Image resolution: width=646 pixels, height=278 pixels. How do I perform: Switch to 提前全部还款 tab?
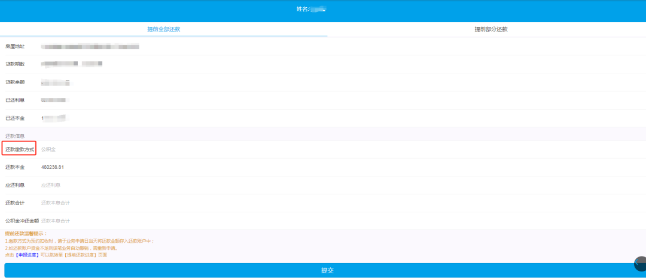(x=163, y=30)
